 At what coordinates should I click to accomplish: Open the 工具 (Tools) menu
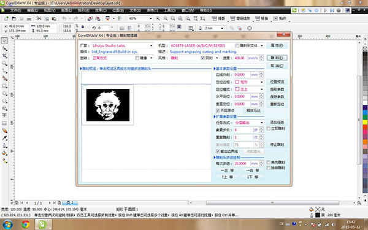point(170,10)
